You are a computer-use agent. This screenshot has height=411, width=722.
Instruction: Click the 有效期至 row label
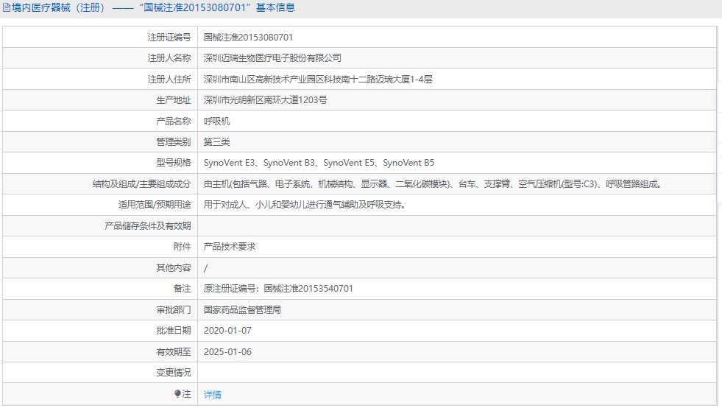point(173,351)
